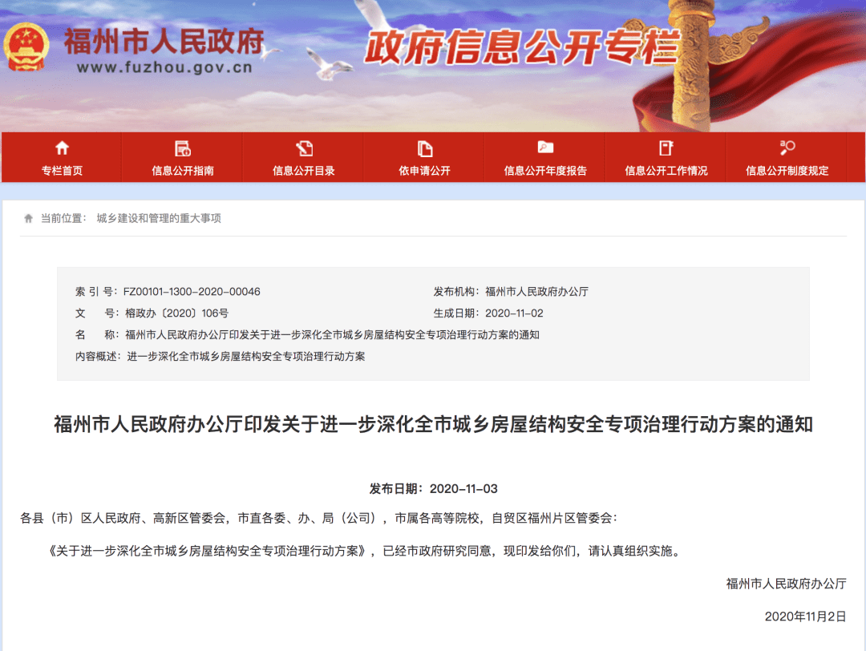Open 信息公开制度规定 navigation label
Screen dimensions: 866x651
coord(787,171)
